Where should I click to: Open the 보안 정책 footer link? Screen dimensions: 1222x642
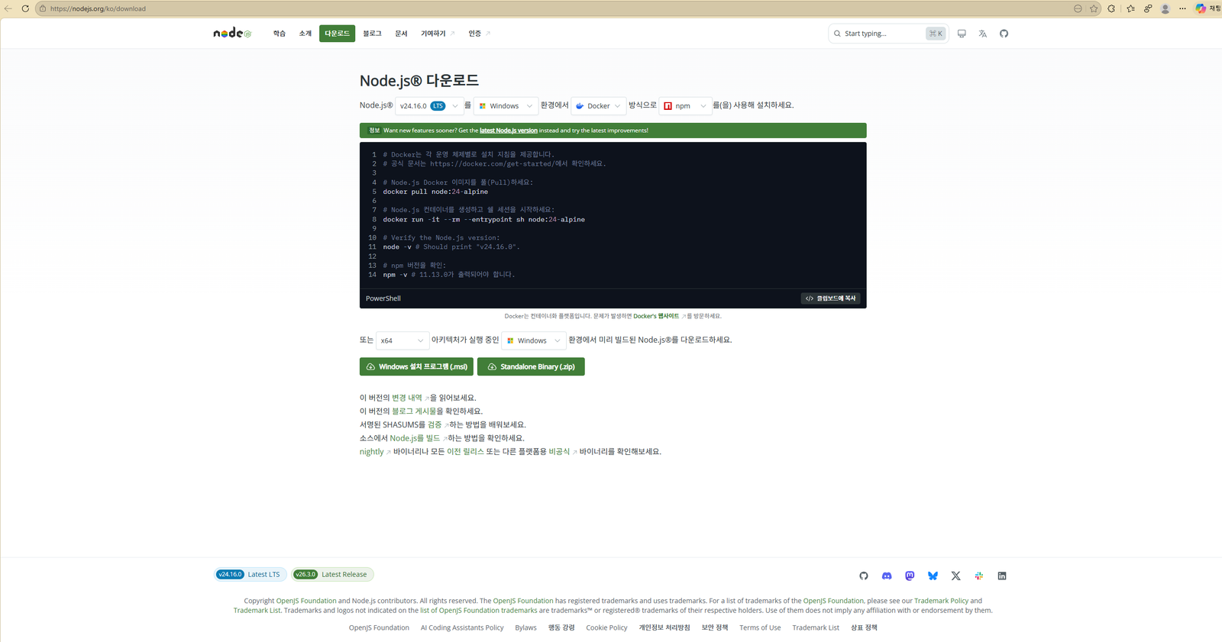point(715,627)
